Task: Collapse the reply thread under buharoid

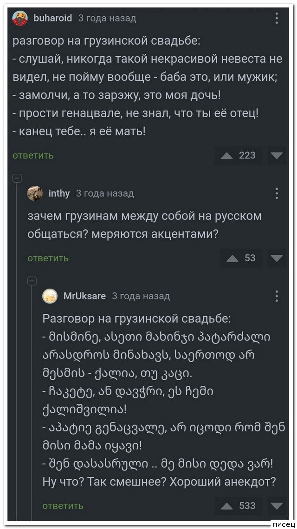Action: pyautogui.click(x=16, y=178)
